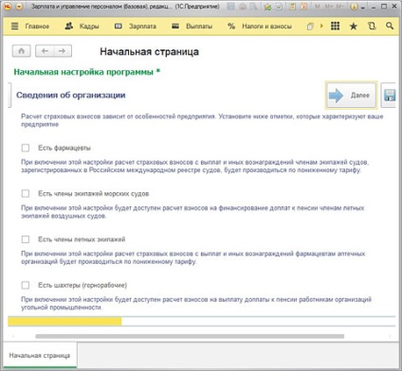Add to favorites via green star icon
Viewport: 402px width, 371px height.
tap(267, 7)
